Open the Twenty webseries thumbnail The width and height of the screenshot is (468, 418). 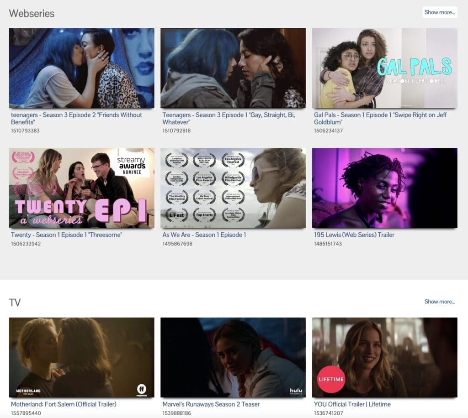(x=82, y=188)
